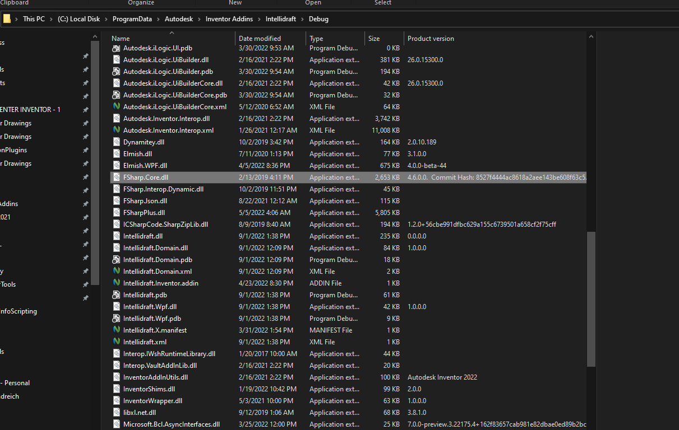
Task: Click scroll up arrow of file list
Action: [x=591, y=37]
